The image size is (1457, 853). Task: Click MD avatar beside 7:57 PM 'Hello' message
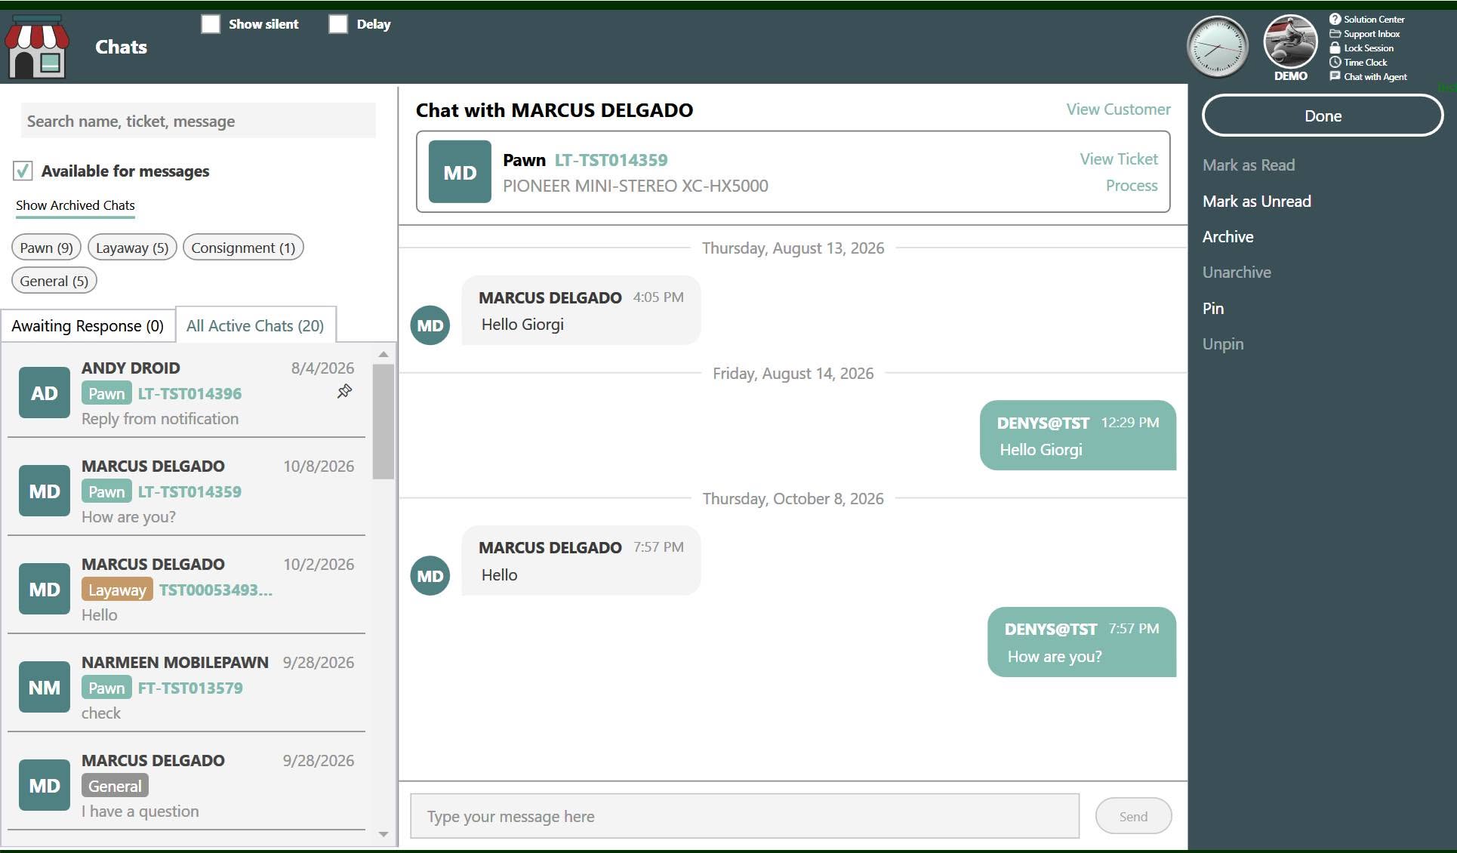(430, 576)
